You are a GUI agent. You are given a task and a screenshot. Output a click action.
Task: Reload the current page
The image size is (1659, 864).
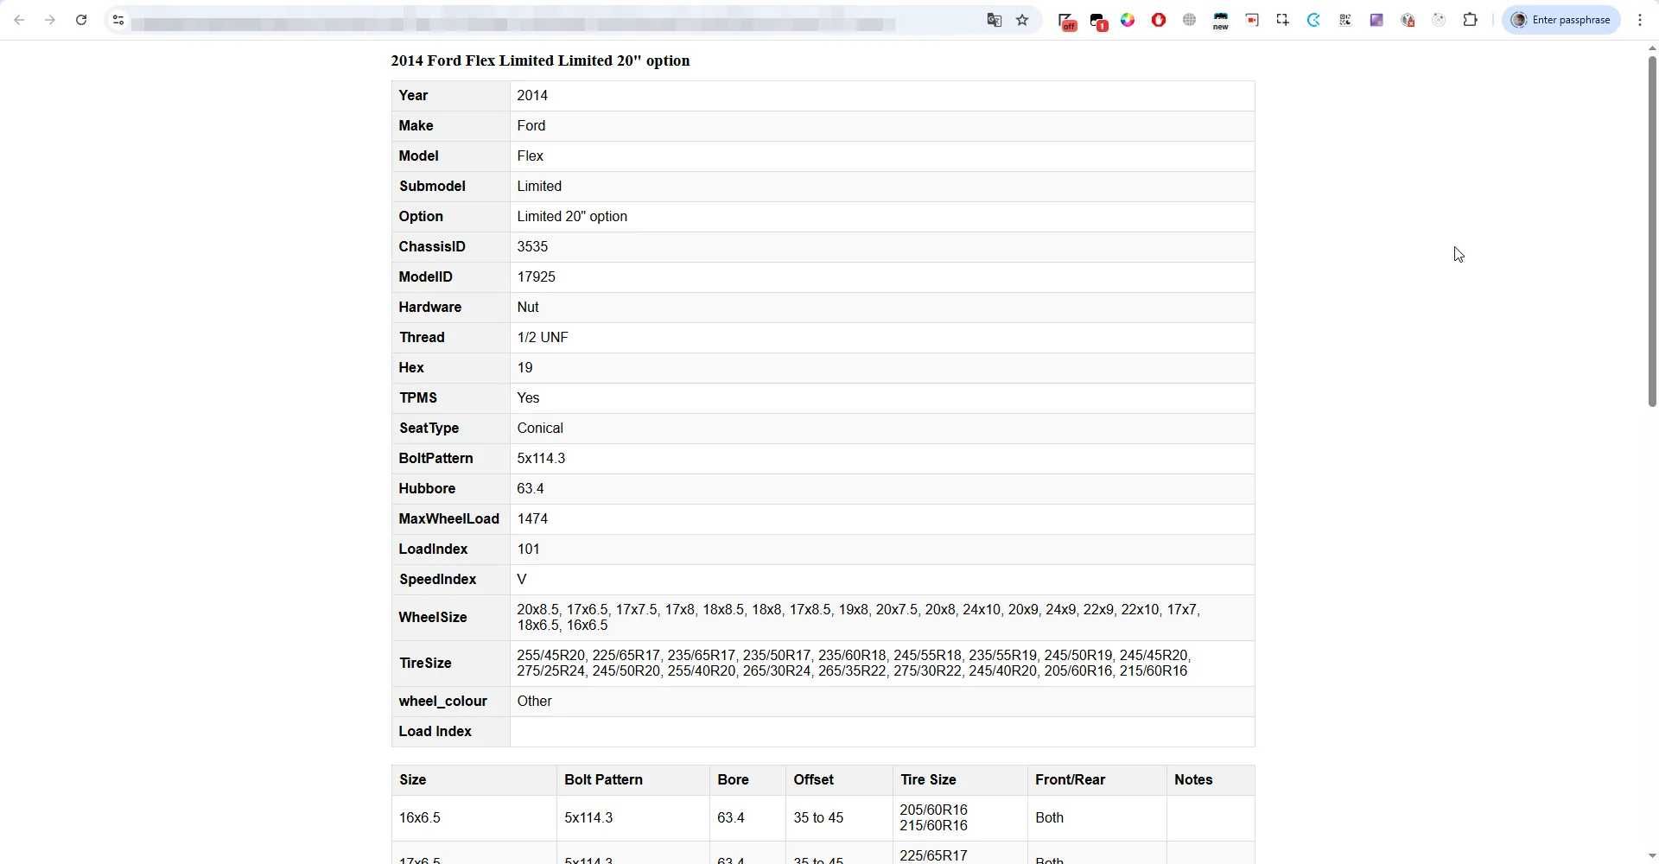pos(81,20)
